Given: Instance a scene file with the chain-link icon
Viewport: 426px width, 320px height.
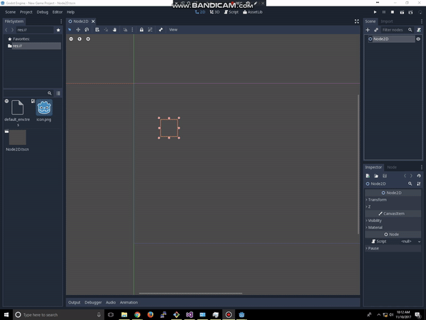Looking at the screenshot, I should tap(376, 30).
